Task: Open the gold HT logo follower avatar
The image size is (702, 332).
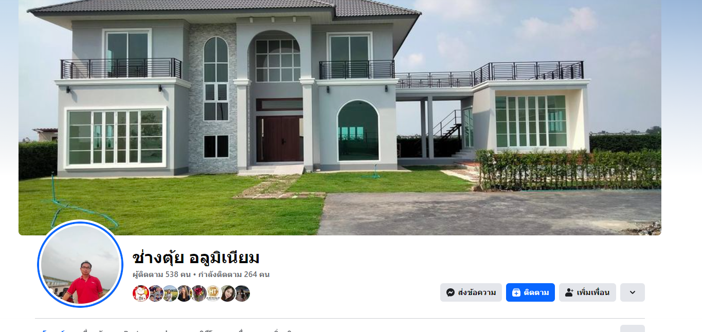Action: [x=213, y=293]
